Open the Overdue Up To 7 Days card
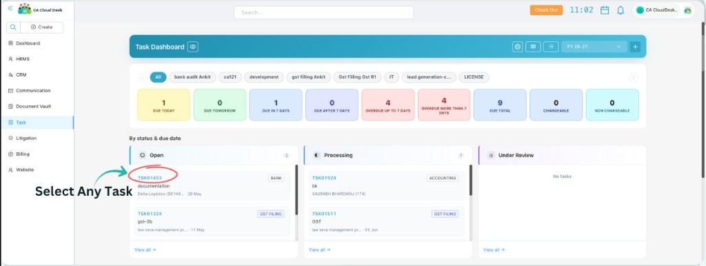This screenshot has width=706, height=266. click(388, 105)
